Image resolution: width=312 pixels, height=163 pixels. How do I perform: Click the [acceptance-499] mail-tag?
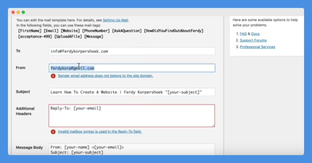tap(35, 37)
